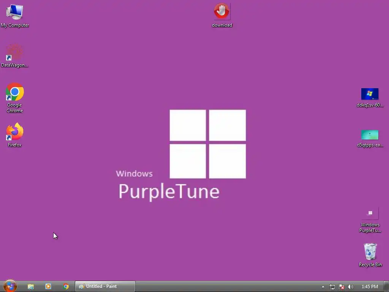This screenshot has height=292, width=389.
Task: Select the ddkq1sv-60 image file
Action: tap(370, 94)
